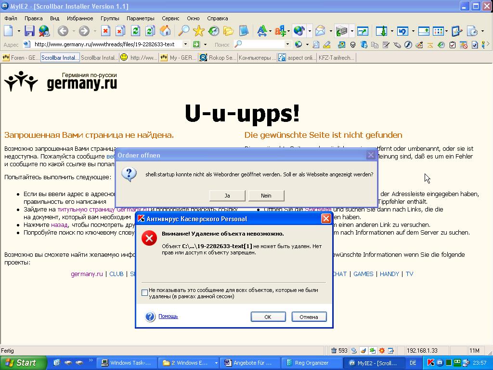Click Отмена in Kaspersky dialog
493x370 pixels.
click(x=309, y=317)
